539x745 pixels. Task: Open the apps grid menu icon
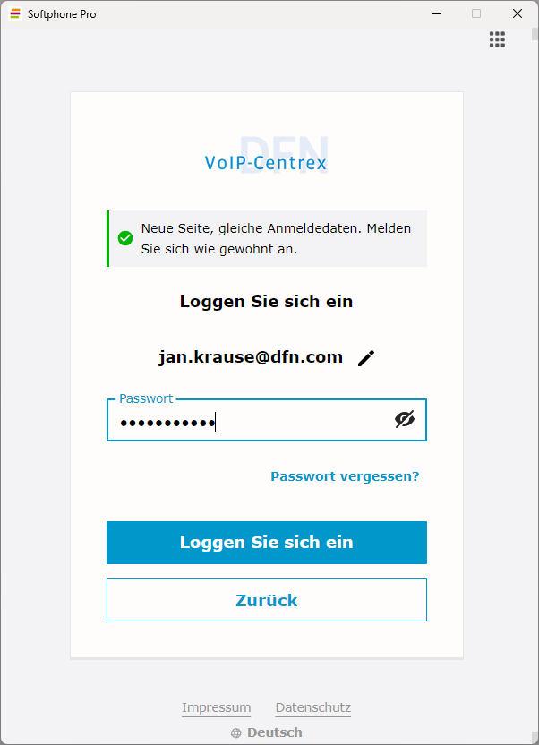coord(497,39)
